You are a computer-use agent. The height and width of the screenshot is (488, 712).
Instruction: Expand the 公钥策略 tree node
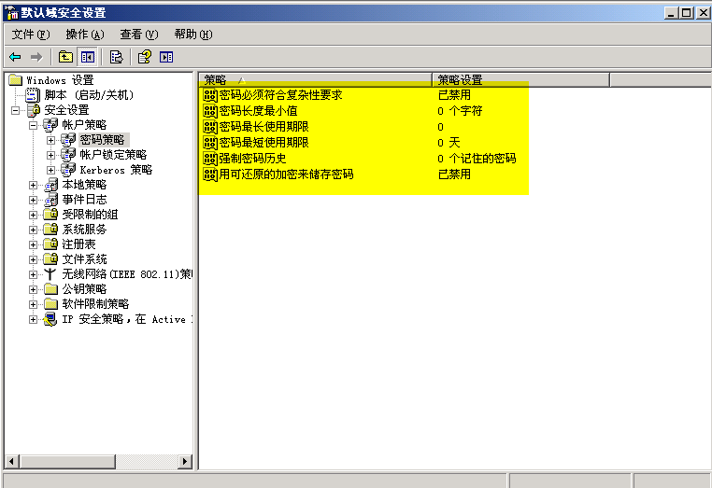[x=33, y=289]
